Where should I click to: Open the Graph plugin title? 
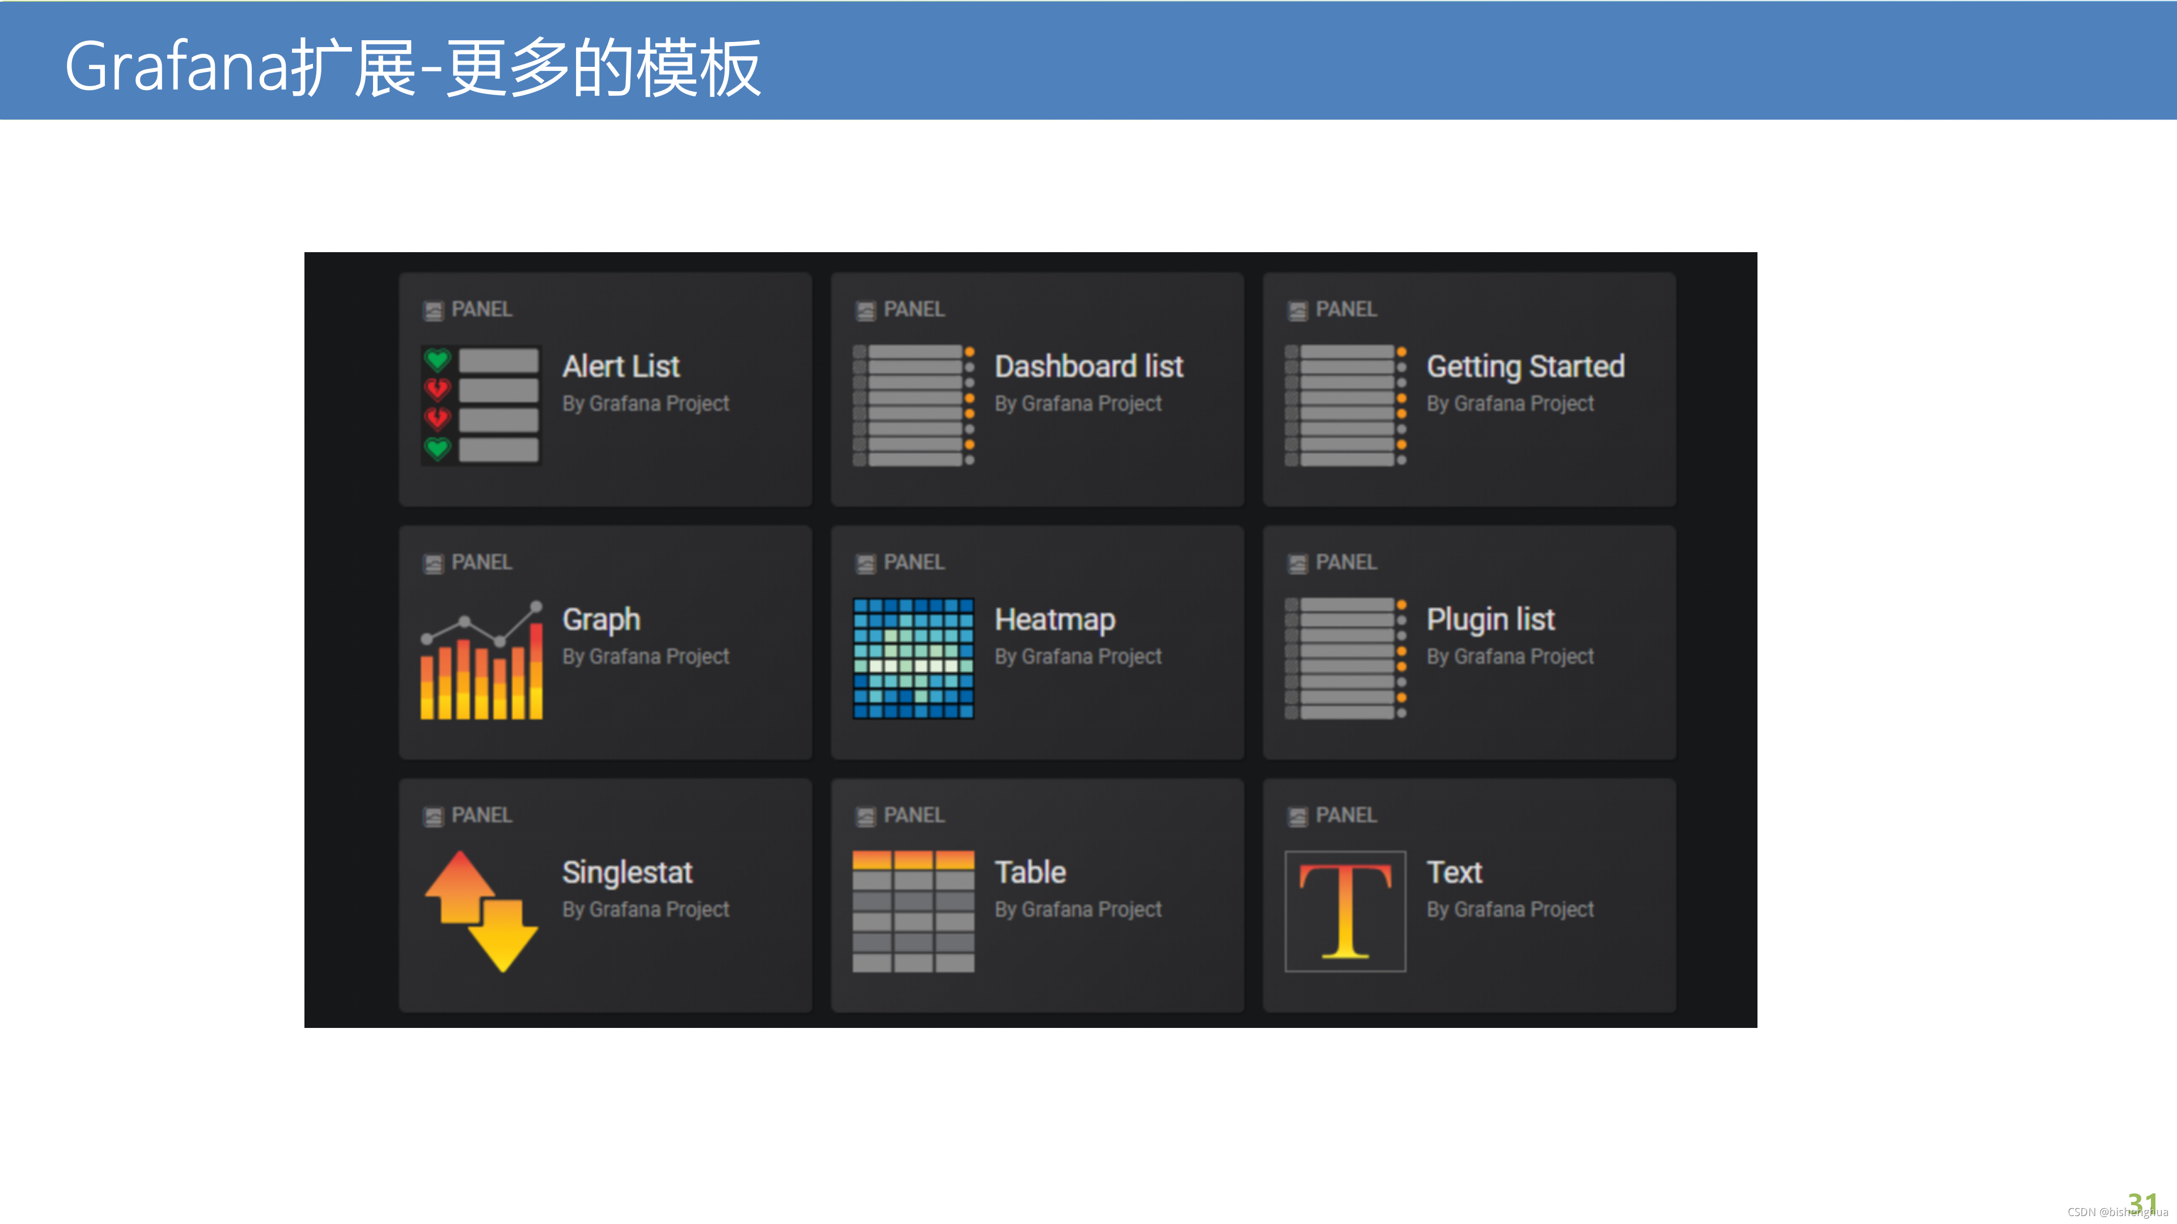(x=601, y=620)
